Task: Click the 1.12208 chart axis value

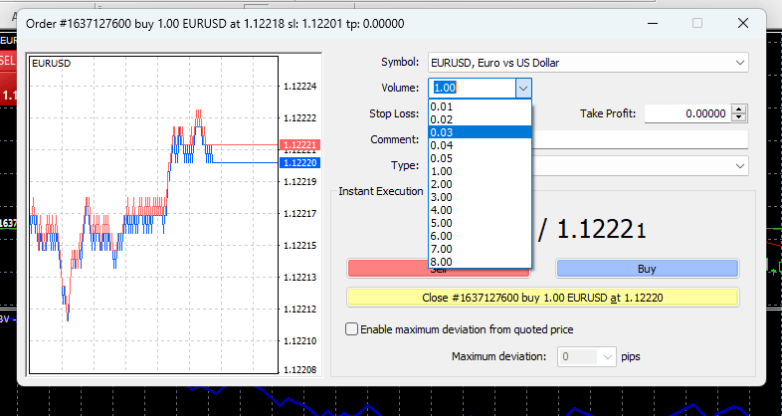Action: (299, 370)
